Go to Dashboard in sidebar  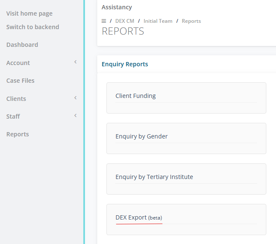click(x=22, y=45)
